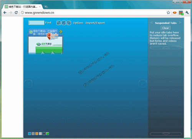This screenshot has width=192, height=139.
Task: Open the Options link
Action: (78, 23)
